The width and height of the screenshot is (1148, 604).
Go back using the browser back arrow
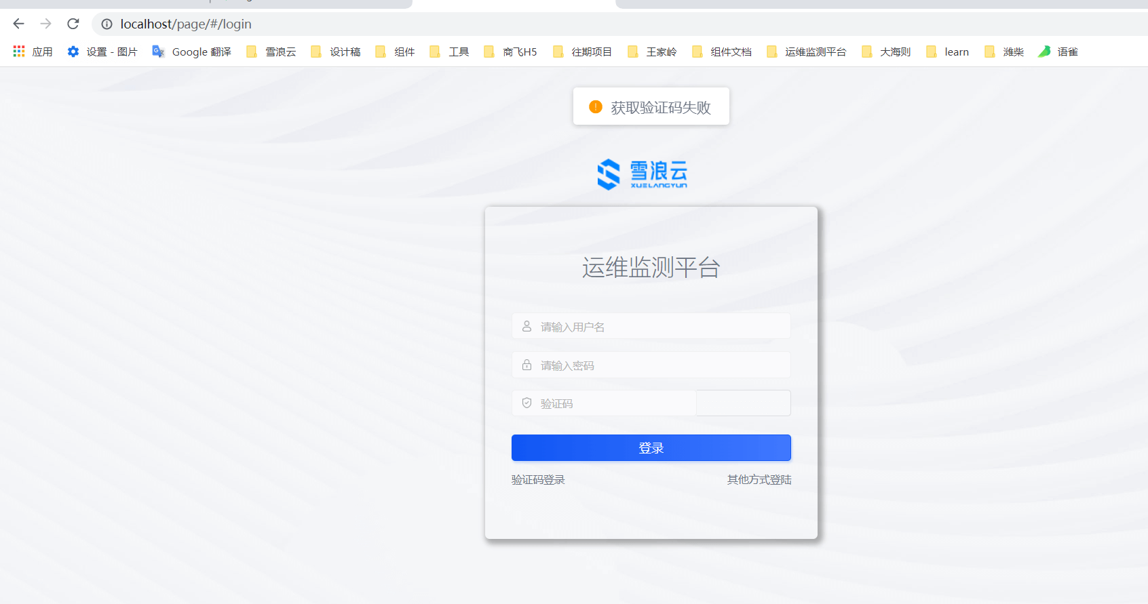pos(18,24)
